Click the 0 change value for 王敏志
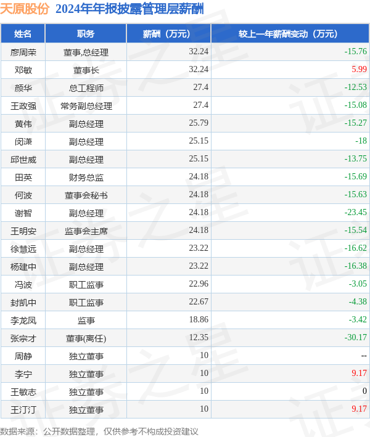Image resolution: width=370 pixels, height=437 pixels. [364, 391]
